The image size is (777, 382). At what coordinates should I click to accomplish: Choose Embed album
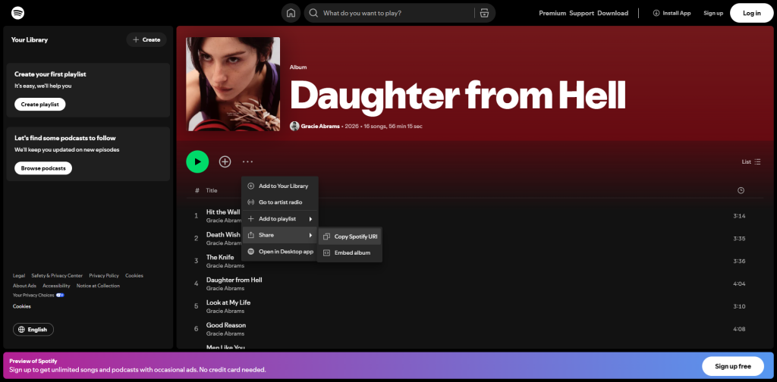349,253
